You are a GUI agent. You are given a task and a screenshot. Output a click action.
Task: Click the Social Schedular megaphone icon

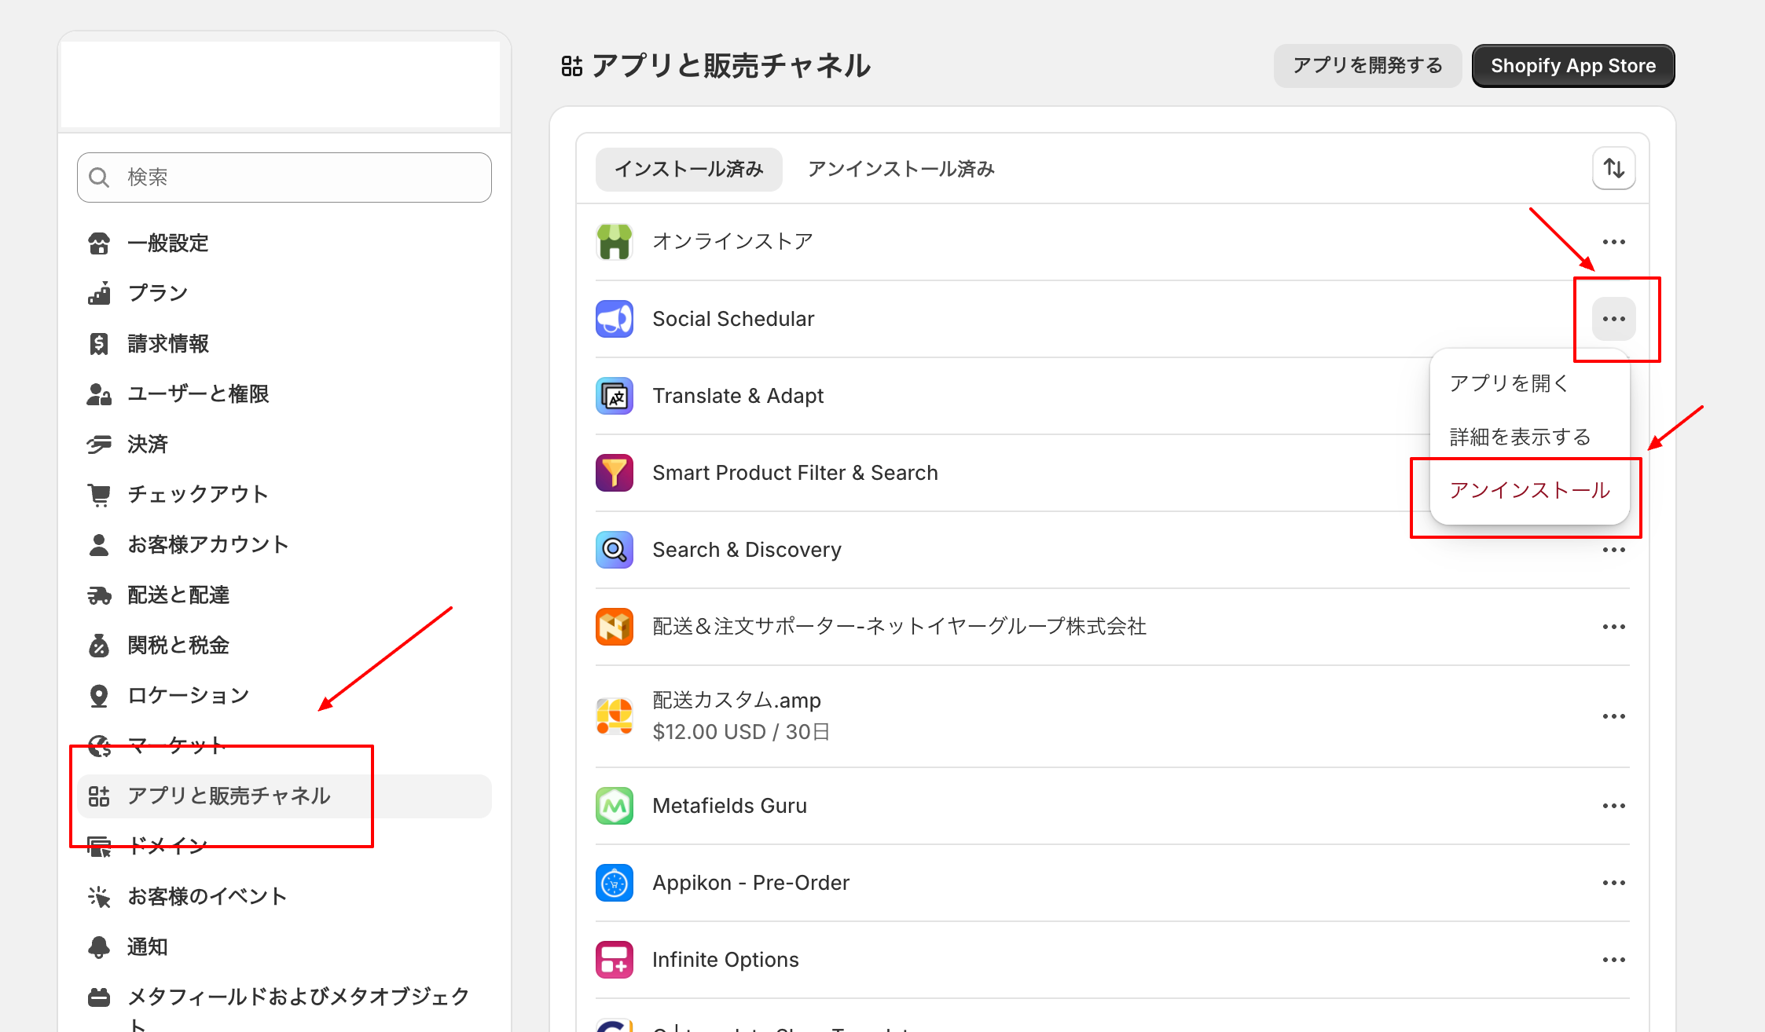click(615, 319)
